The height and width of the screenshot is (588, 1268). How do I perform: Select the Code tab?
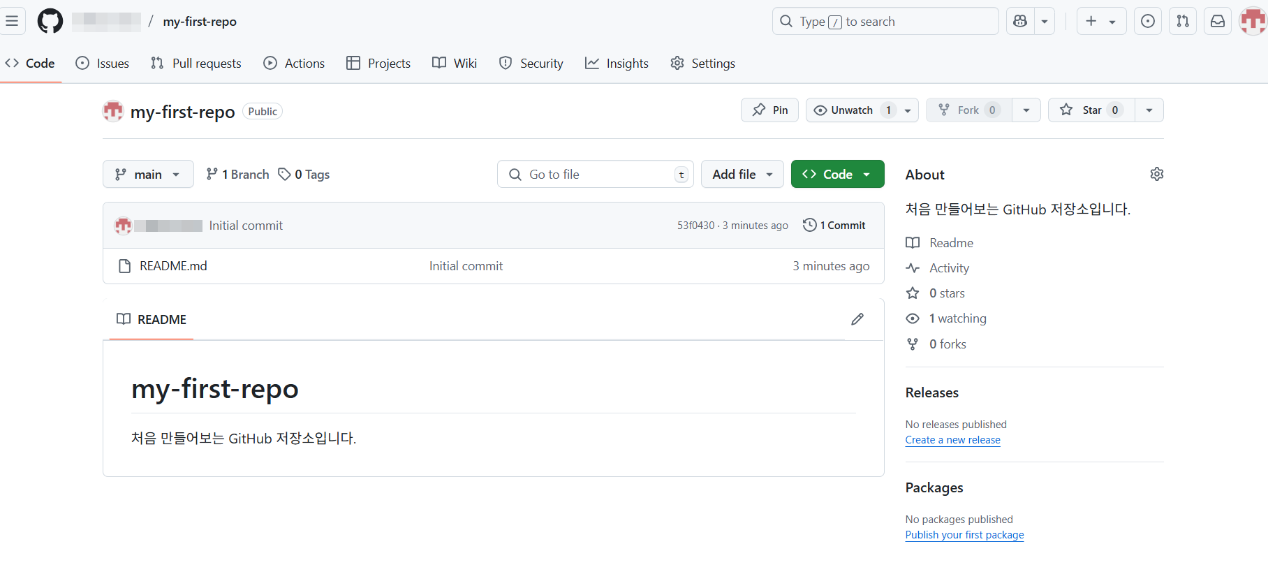point(30,64)
